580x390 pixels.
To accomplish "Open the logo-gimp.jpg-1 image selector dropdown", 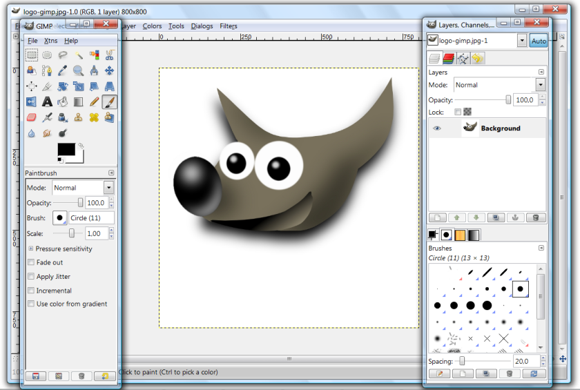I will 521,41.
